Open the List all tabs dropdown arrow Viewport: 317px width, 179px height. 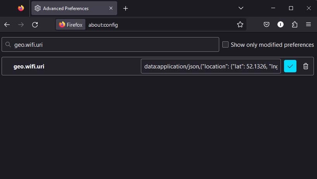241,8
